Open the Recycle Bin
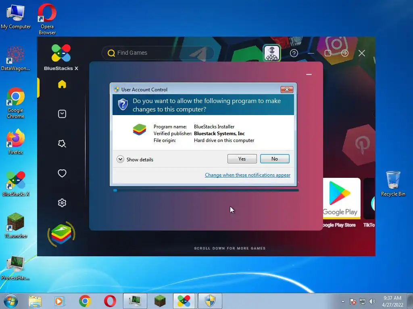The height and width of the screenshot is (309, 413). coord(393,183)
